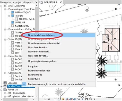Click the Legendas icon
The image size is (122, 101).
(x=5, y=83)
